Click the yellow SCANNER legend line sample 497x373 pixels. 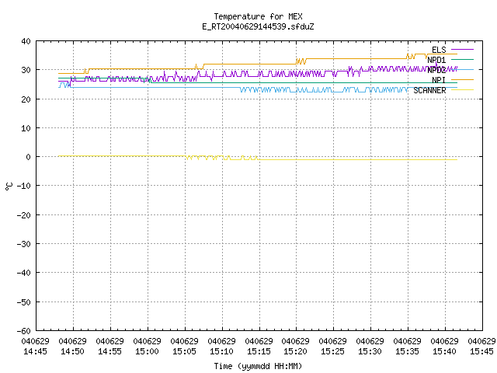pos(462,90)
